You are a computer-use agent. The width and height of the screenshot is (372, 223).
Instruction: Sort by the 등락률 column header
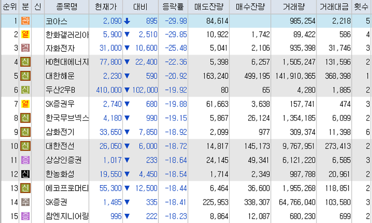173,7
